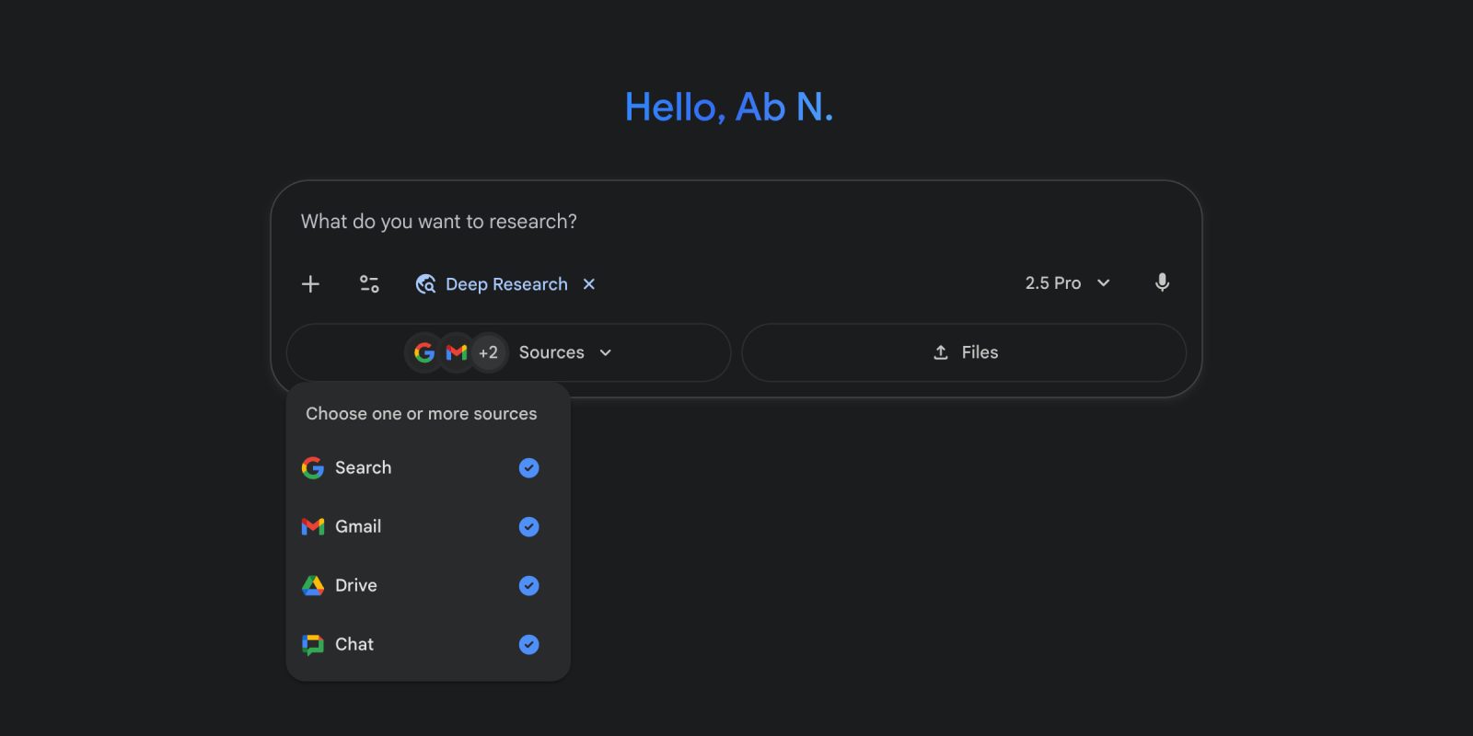Uncheck the Gmail source checkbox
This screenshot has width=1473, height=736.
pos(528,527)
